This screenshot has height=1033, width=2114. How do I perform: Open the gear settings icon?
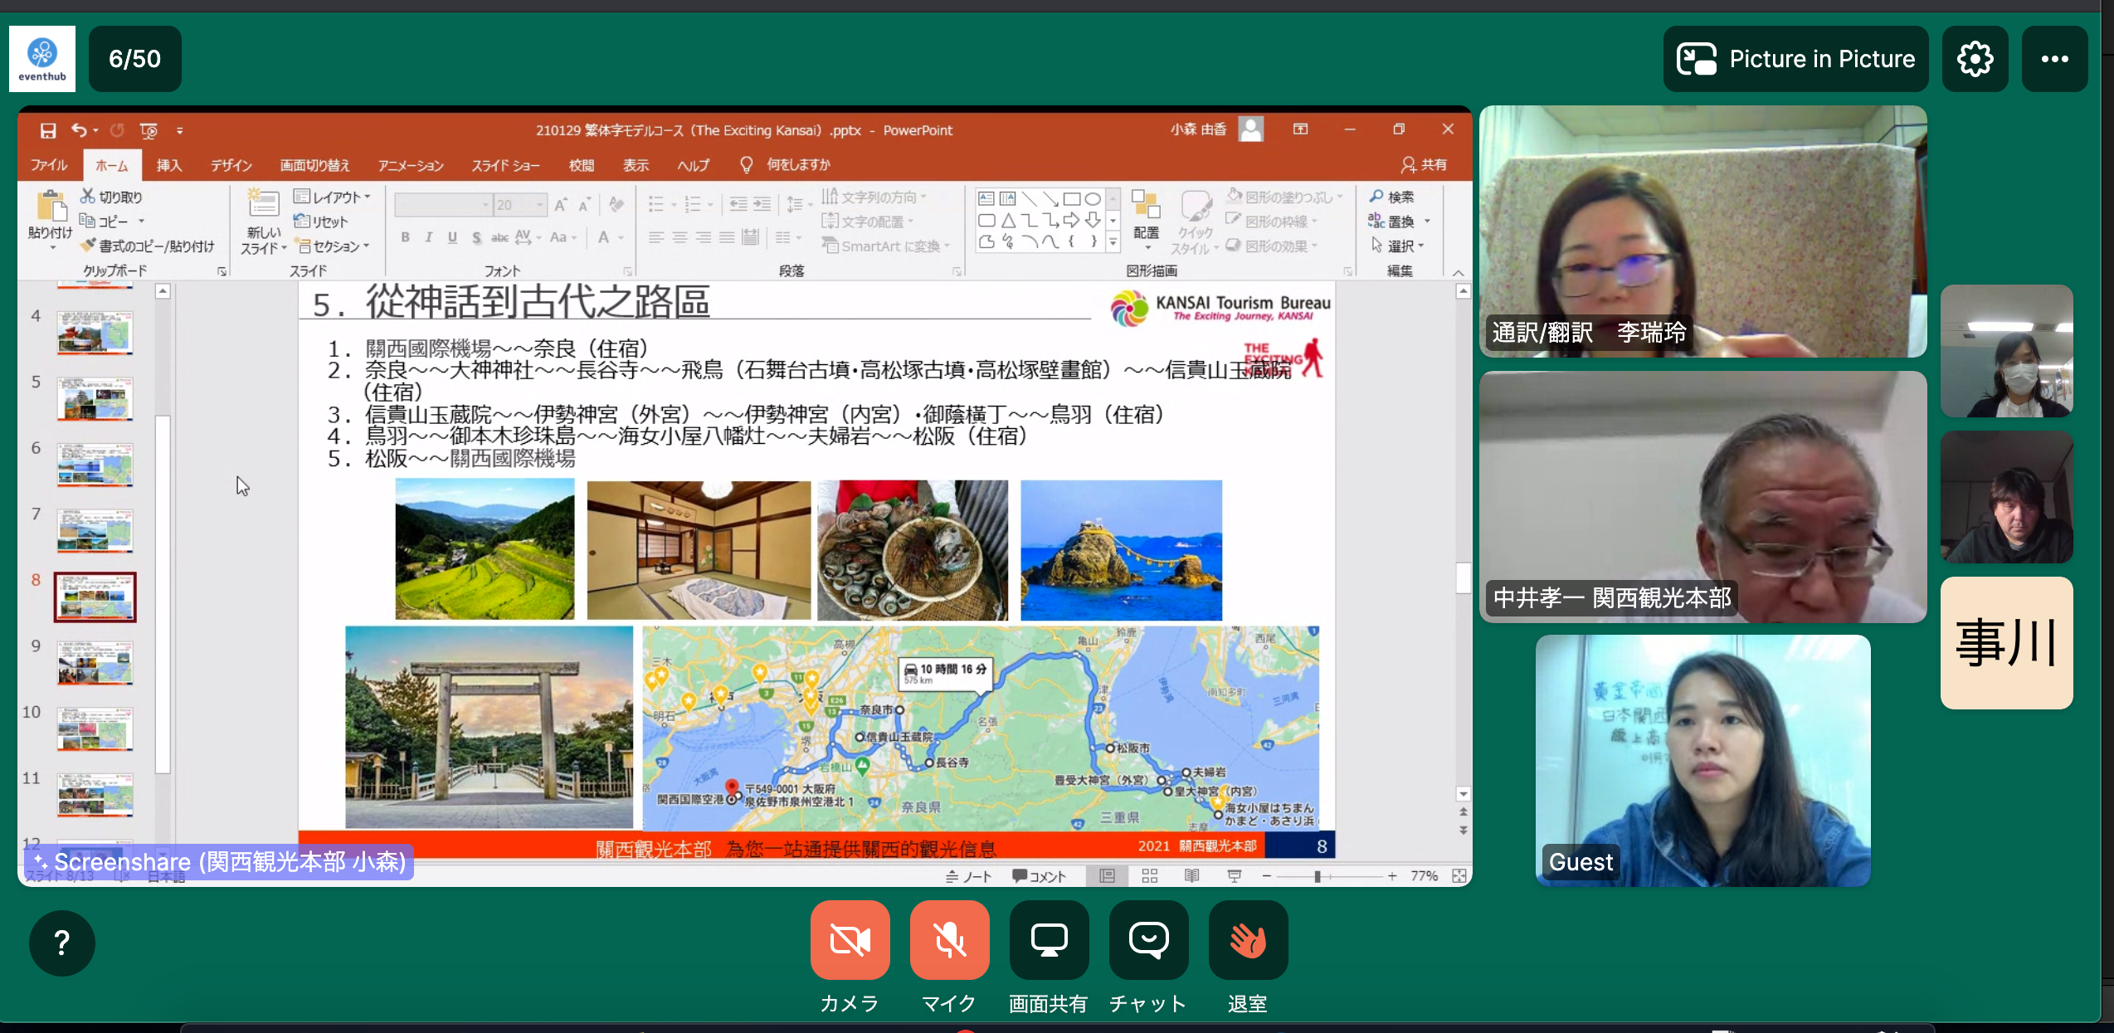click(x=1975, y=59)
